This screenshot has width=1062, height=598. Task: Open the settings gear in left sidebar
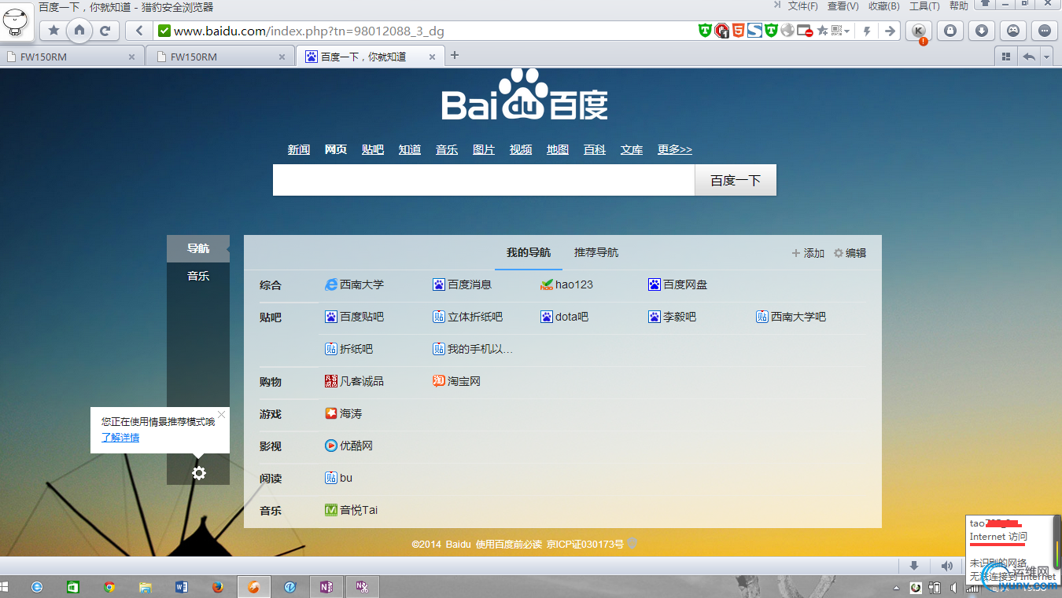(x=199, y=472)
